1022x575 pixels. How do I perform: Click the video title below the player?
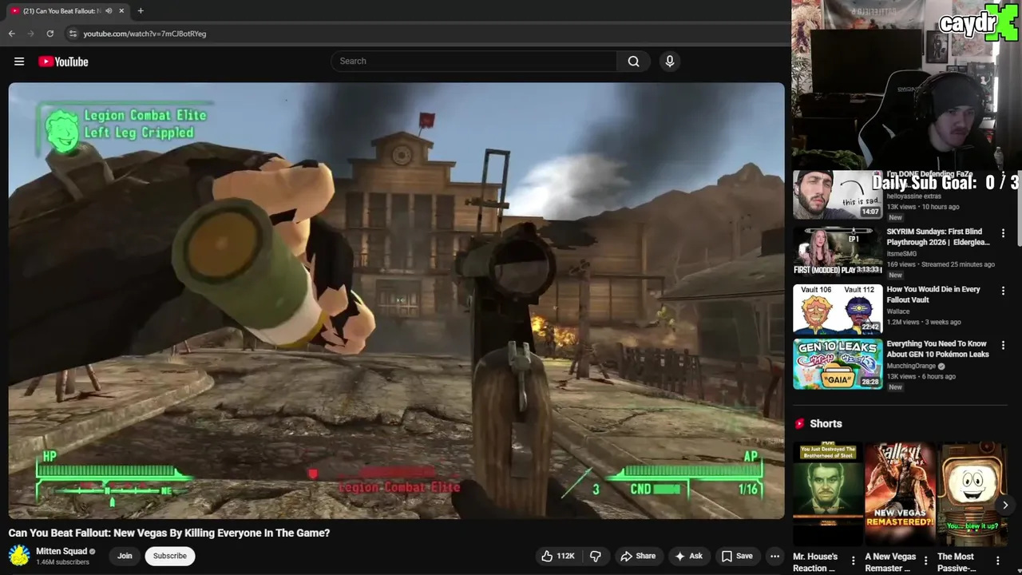point(168,533)
